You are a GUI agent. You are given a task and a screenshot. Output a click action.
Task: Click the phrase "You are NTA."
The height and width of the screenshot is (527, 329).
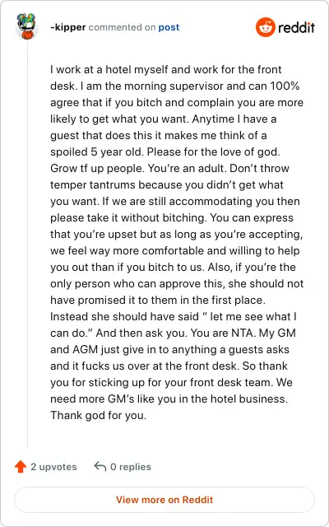pyautogui.click(x=236, y=333)
